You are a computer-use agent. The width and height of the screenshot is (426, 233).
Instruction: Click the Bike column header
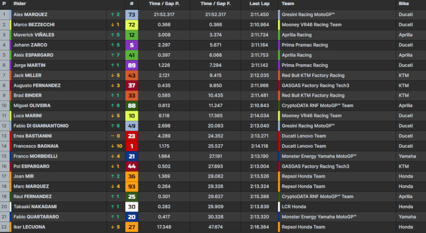click(x=404, y=4)
